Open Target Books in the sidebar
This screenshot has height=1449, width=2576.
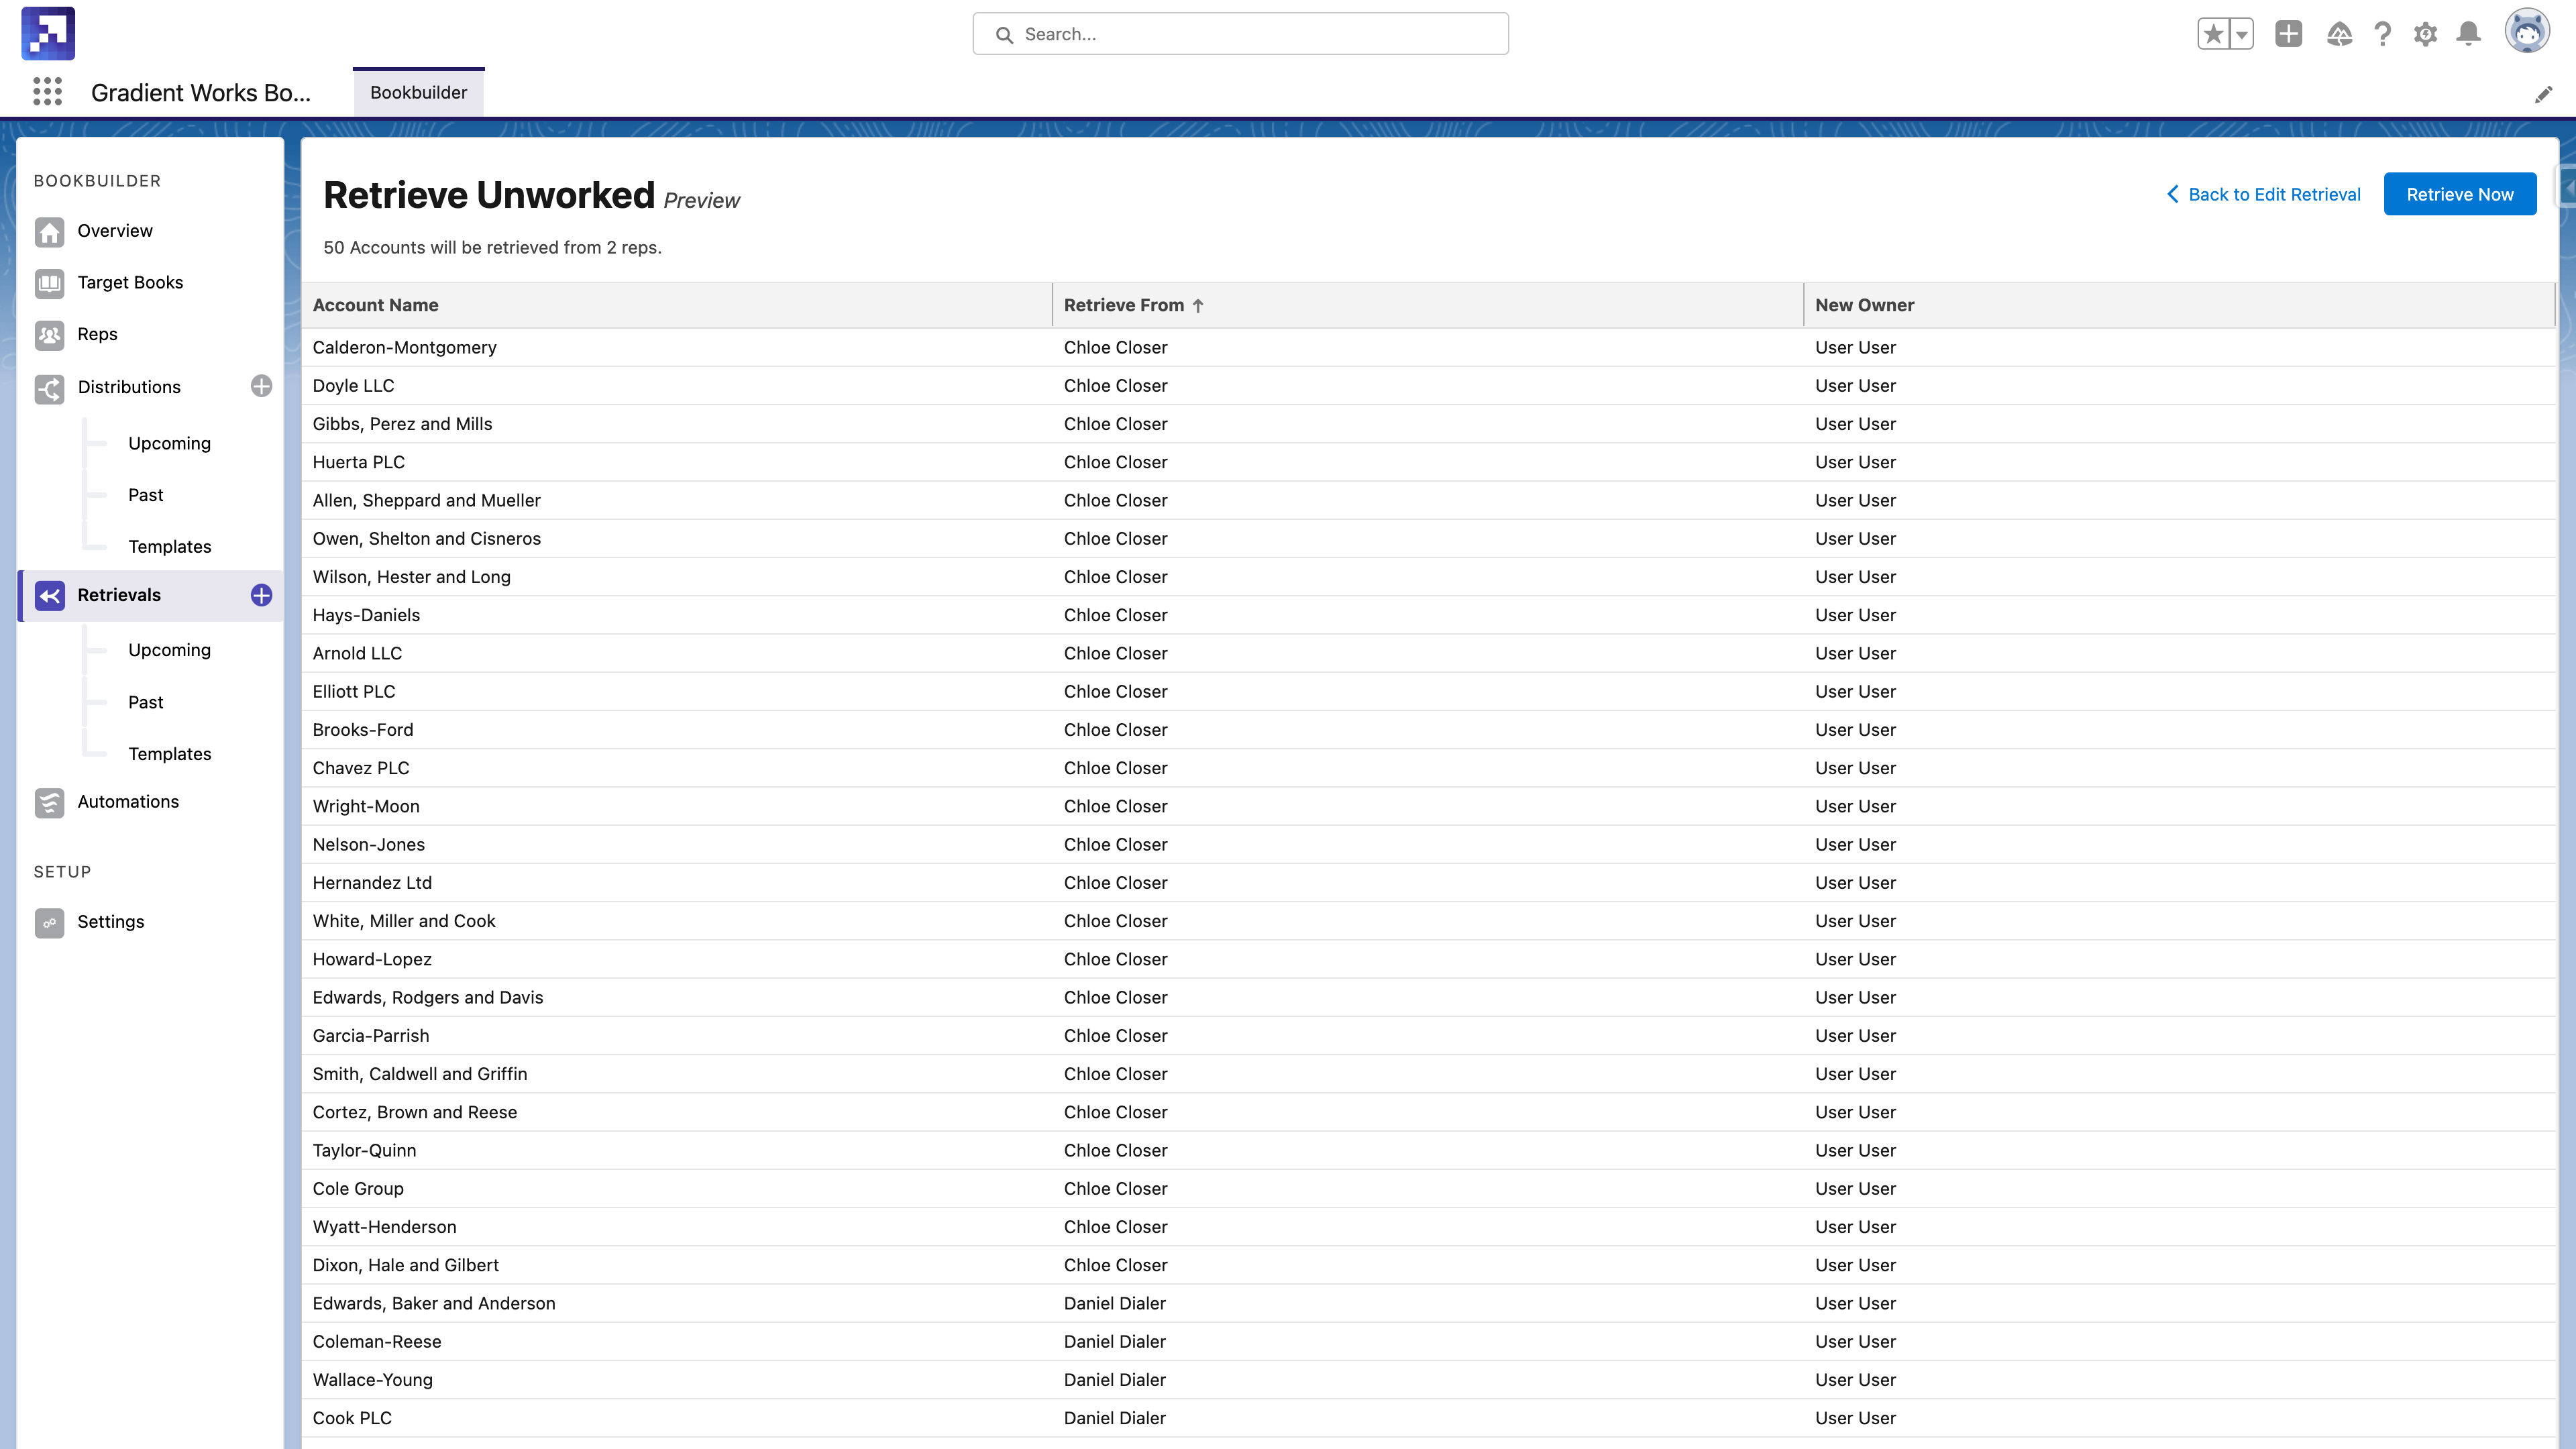click(130, 283)
